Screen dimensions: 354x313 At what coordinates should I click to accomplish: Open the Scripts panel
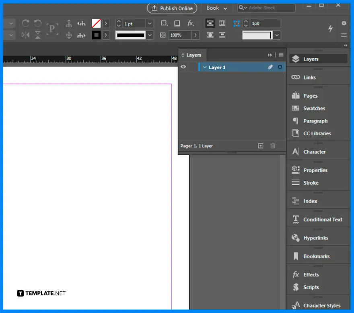point(310,287)
